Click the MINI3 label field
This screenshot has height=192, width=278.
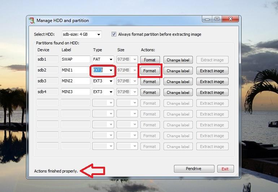pyautogui.click(x=75, y=92)
